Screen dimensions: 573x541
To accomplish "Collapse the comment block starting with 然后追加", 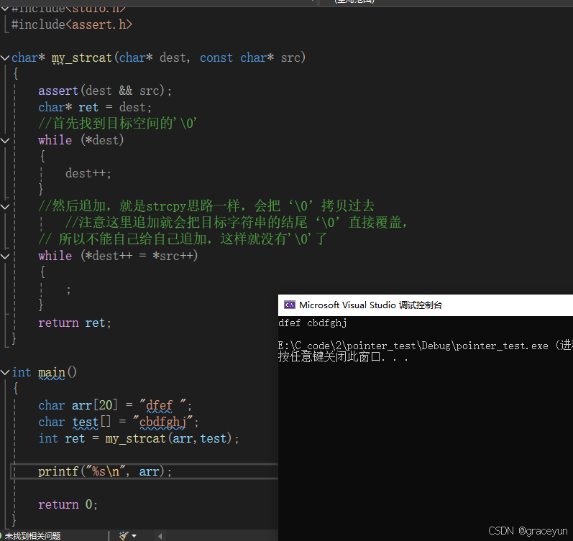I will (5, 206).
